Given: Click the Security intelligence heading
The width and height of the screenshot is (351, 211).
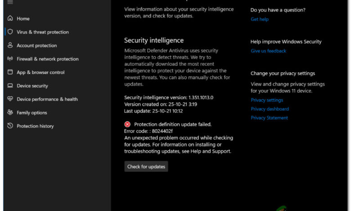Looking at the screenshot, I should point(154,40).
